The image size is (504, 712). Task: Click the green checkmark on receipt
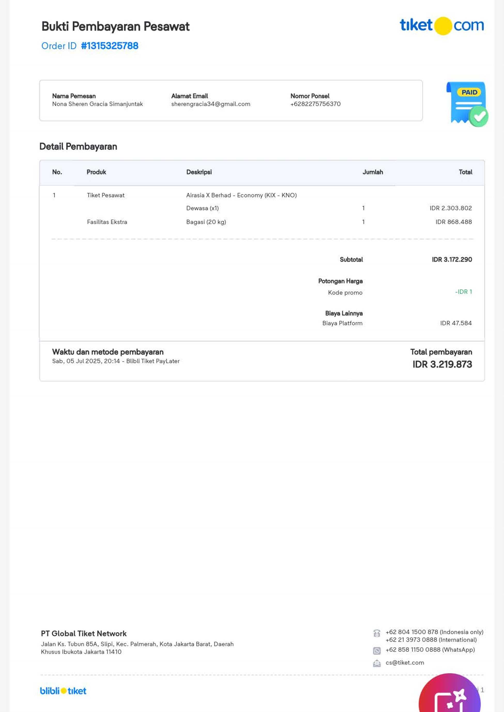pos(479,116)
